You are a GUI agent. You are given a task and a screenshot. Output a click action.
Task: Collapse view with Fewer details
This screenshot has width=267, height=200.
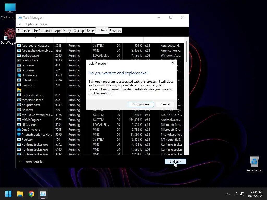tap(31, 161)
